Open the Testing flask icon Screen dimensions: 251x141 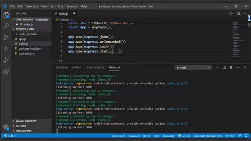6,49
